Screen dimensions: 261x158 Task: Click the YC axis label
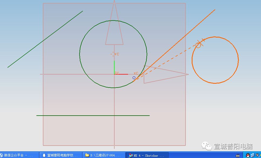(x=117, y=54)
